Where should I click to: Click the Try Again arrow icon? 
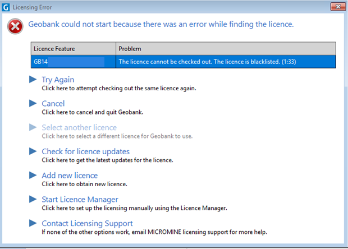pyautogui.click(x=33, y=80)
